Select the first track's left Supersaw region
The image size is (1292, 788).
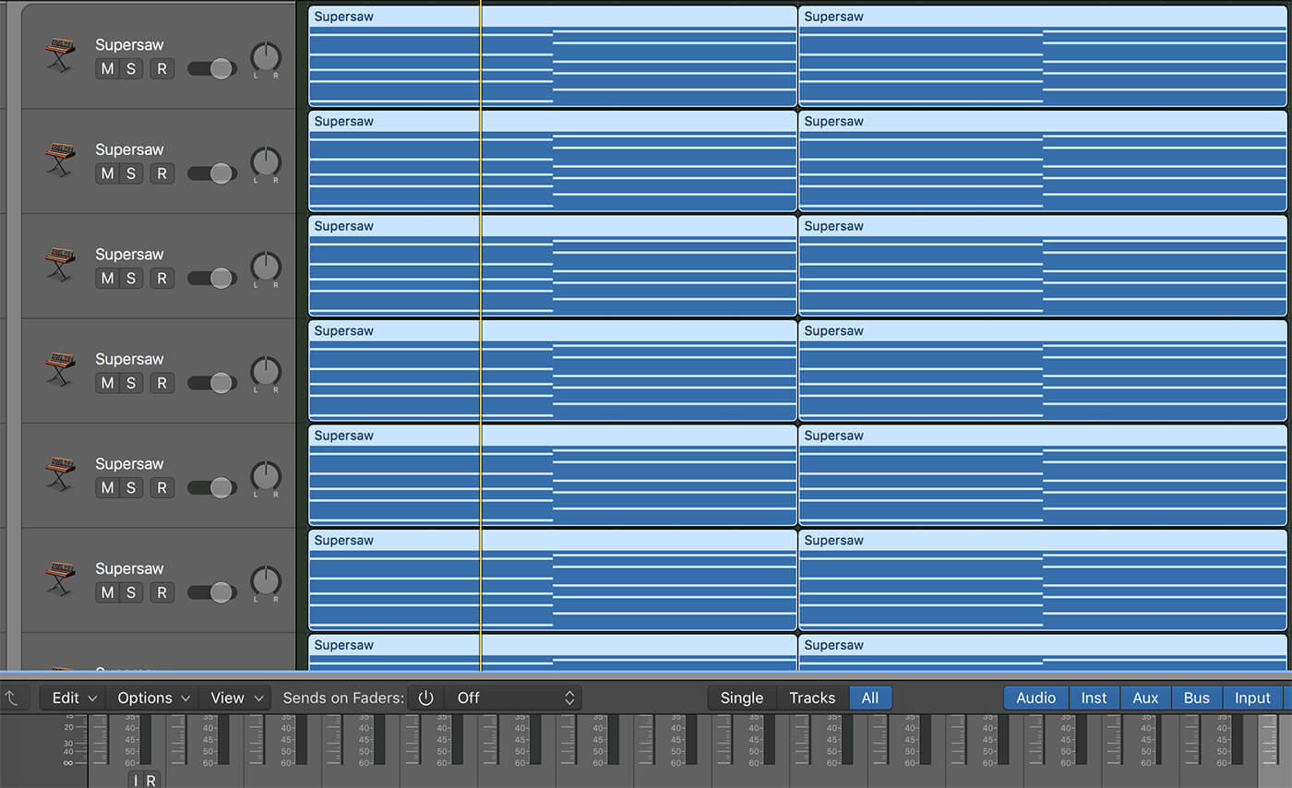click(x=553, y=56)
